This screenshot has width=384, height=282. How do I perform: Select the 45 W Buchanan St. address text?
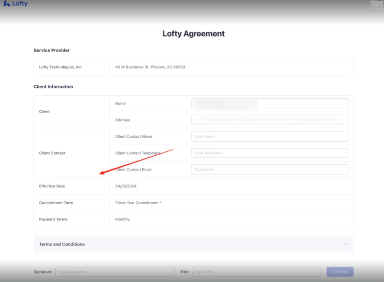click(x=150, y=67)
